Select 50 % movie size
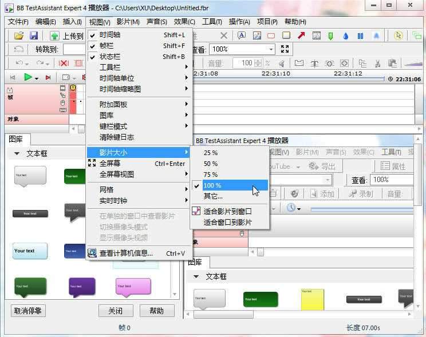 211,164
